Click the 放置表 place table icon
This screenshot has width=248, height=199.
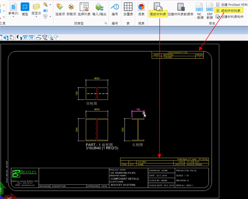coord(128,7)
